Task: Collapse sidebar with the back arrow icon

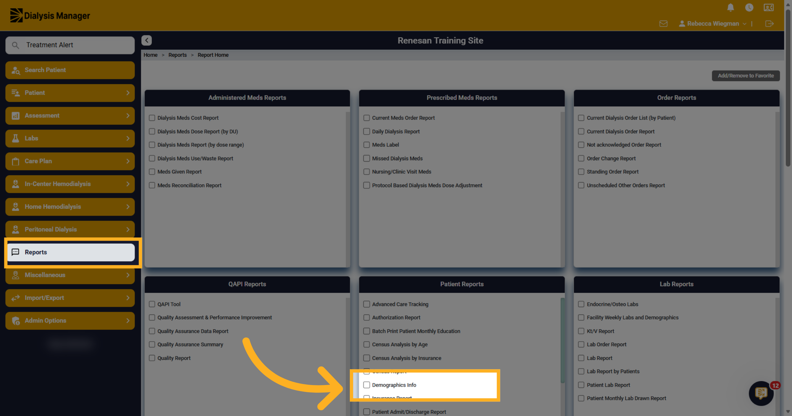Action: (147, 40)
